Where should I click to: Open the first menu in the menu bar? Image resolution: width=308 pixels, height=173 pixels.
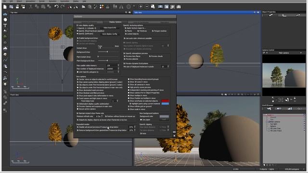4,1
